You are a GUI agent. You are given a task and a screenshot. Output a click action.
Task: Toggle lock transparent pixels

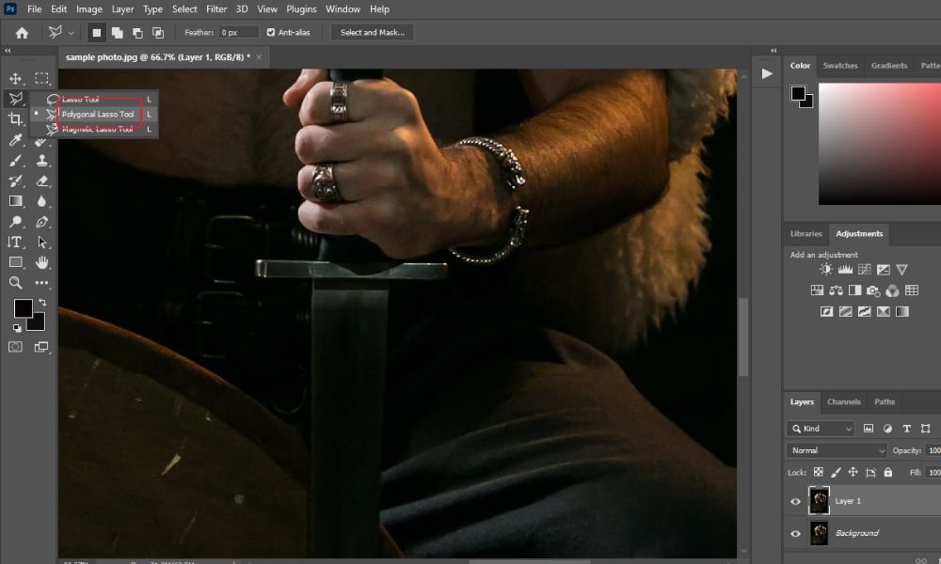click(818, 472)
